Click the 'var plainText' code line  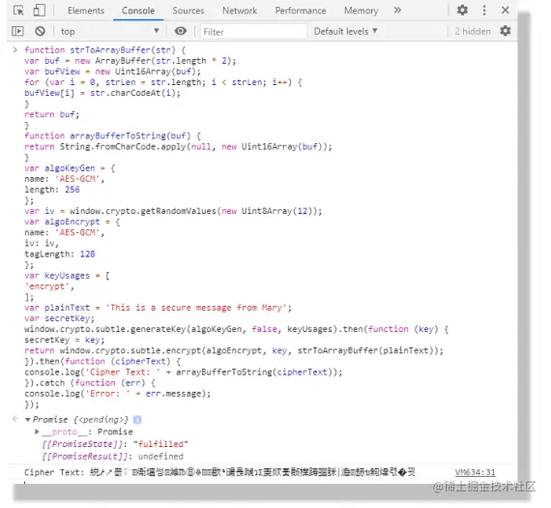[158, 308]
